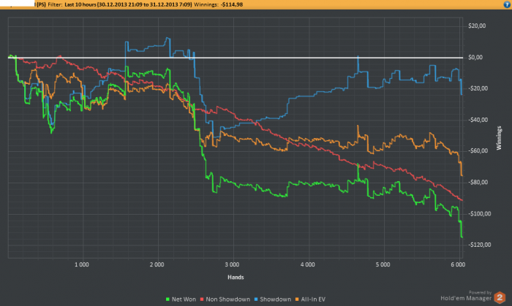Click the -$80,00 y-axis label
This screenshot has height=306, width=512.
coord(478,182)
